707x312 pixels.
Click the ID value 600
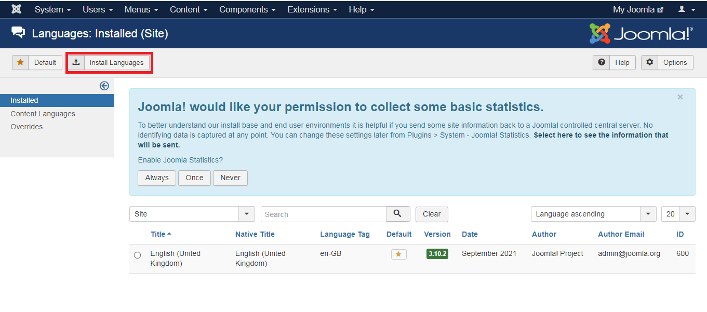click(x=683, y=253)
